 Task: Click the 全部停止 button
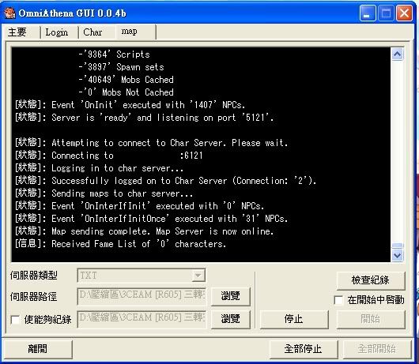tap(304, 349)
